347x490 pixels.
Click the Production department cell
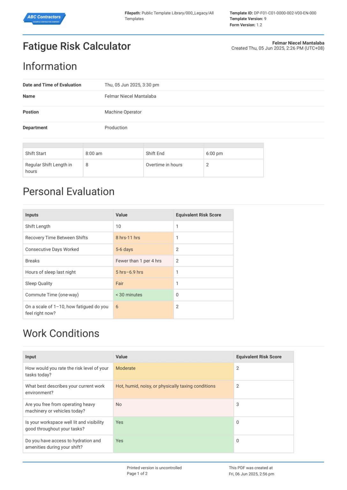(x=116, y=128)
